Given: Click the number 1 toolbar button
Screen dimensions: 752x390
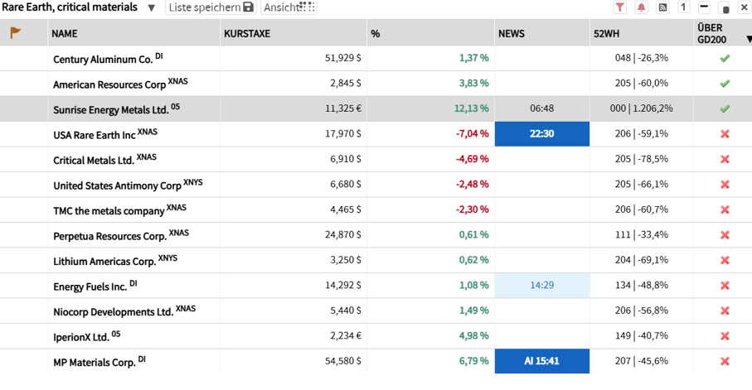Looking at the screenshot, I should pos(683,7).
